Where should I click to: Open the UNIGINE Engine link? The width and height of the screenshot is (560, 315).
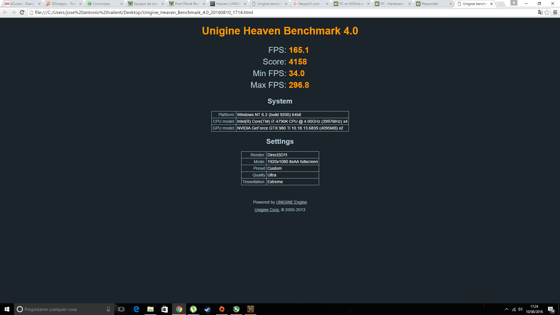point(291,202)
